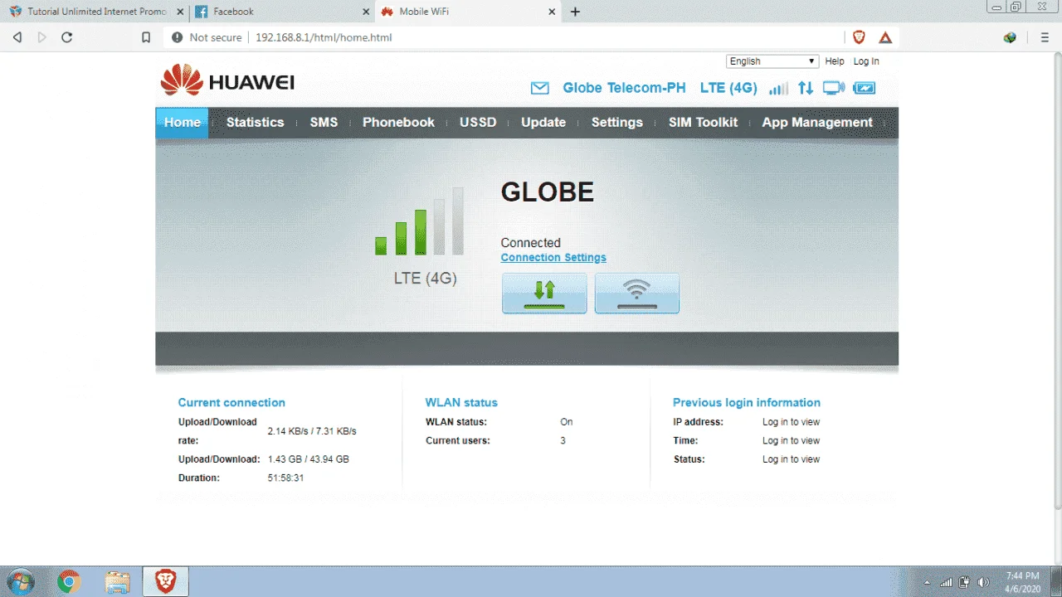The height and width of the screenshot is (597, 1062).
Task: Launch Chrome from the taskbar
Action: [x=69, y=582]
